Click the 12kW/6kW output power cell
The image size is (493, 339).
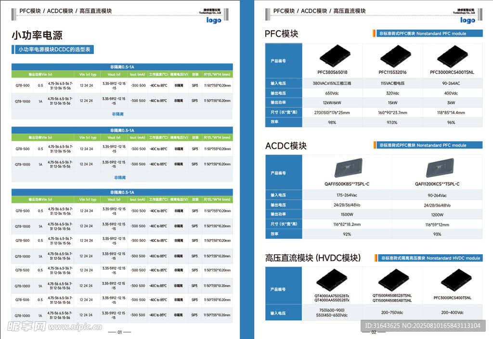tap(332, 103)
